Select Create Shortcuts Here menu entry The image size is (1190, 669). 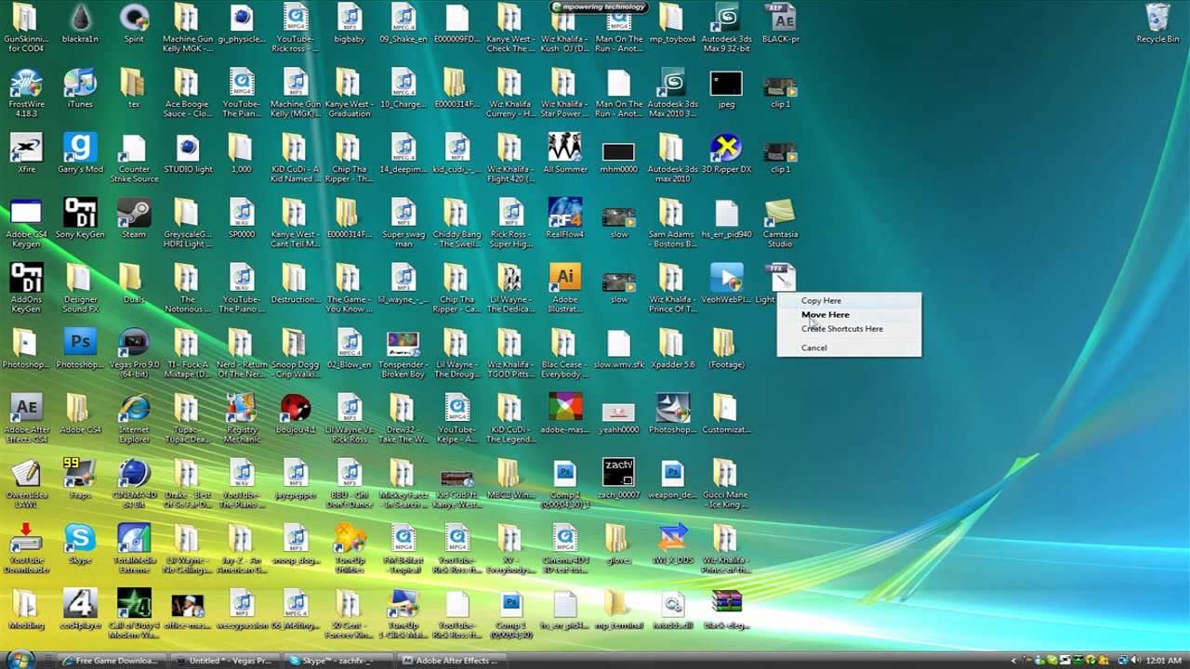842,328
